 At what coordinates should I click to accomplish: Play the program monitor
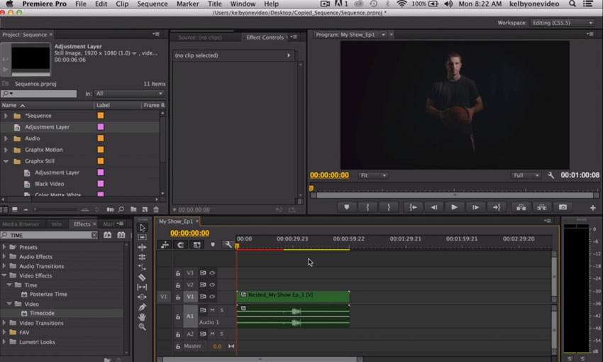(x=454, y=207)
